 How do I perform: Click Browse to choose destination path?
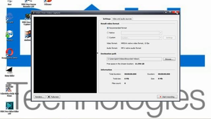169,59
